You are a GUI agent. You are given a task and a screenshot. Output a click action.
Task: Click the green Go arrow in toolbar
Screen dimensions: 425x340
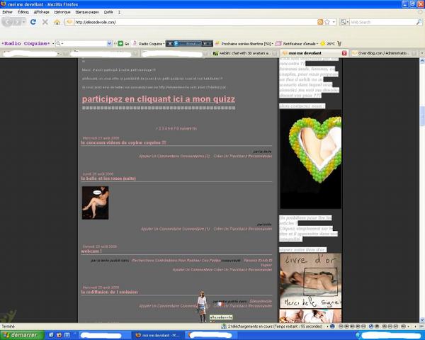120,43
